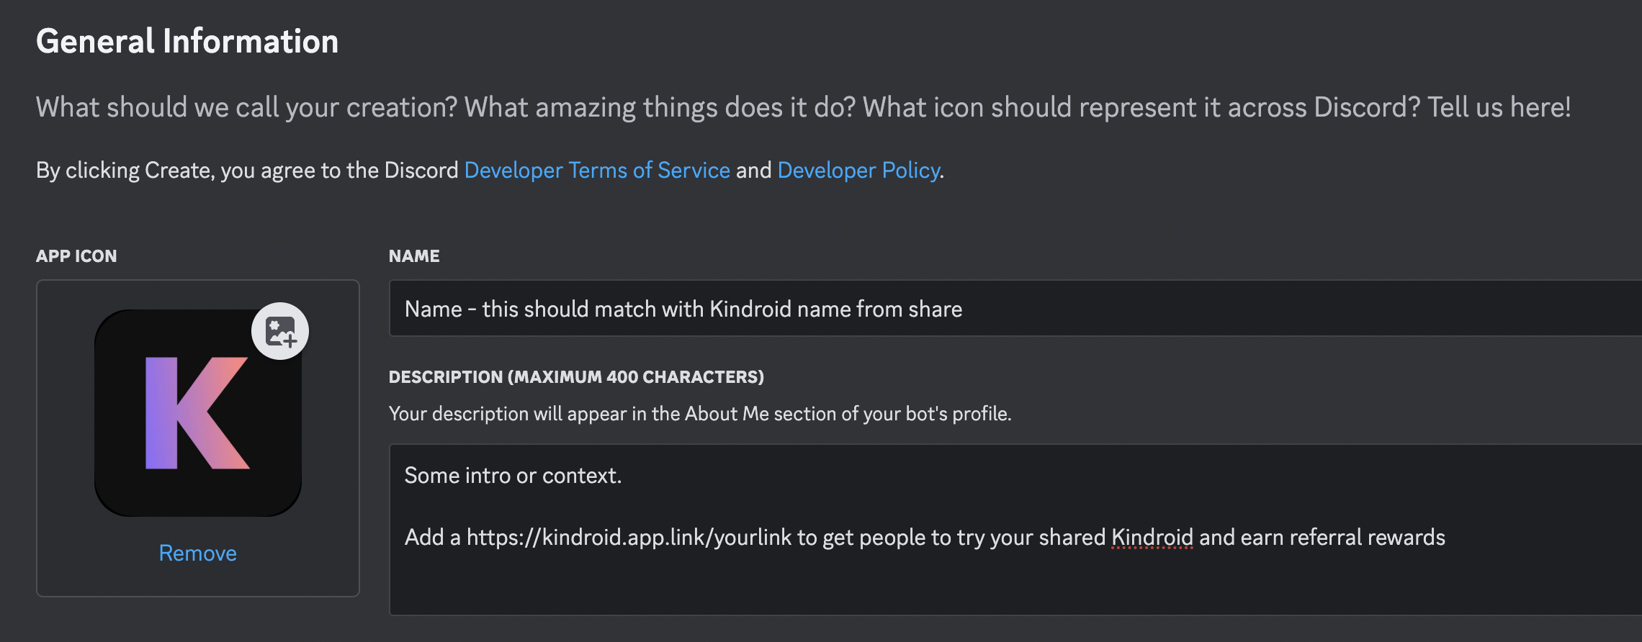The image size is (1642, 642).
Task: Click the NAME field label
Action: tap(414, 256)
